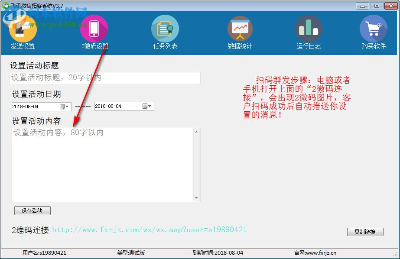
Task: Open the 数据统计 chart icon
Action: pyautogui.click(x=240, y=29)
